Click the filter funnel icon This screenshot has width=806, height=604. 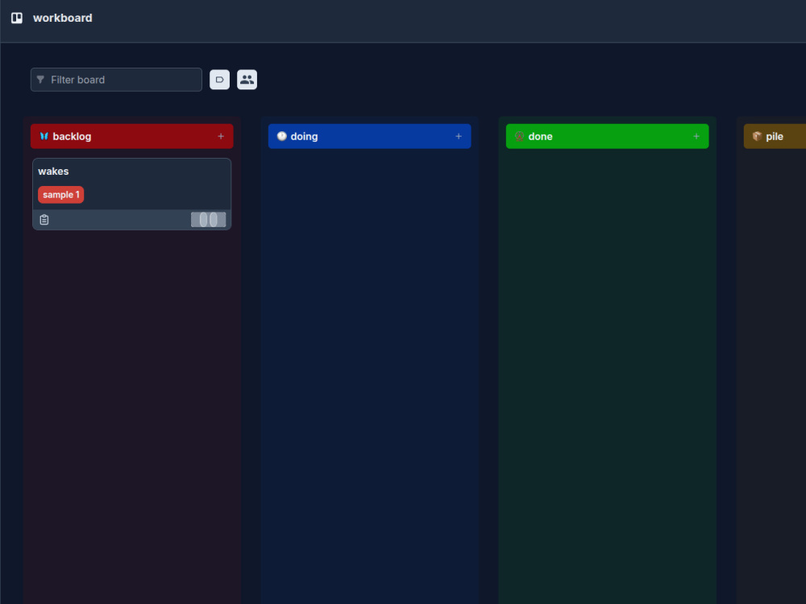click(40, 80)
